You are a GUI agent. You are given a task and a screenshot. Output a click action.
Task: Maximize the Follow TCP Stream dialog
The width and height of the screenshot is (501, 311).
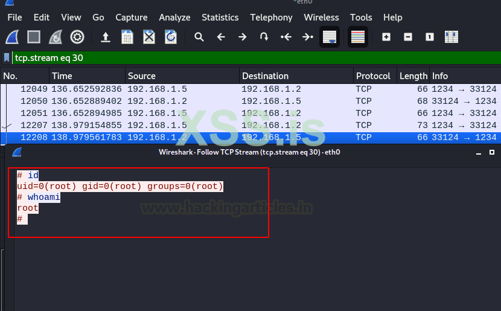(492, 152)
